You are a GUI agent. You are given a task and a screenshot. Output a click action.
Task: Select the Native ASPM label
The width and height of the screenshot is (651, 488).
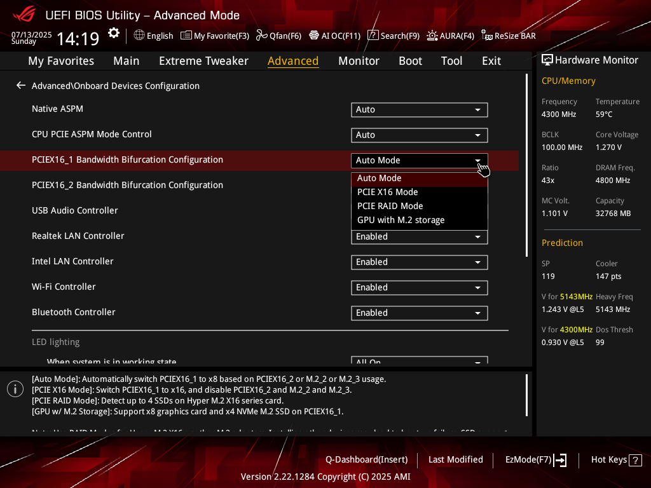[57, 109]
